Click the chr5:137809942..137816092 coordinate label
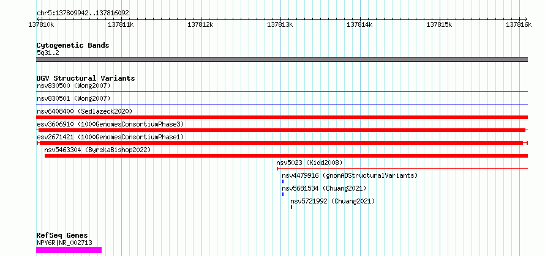 tap(83, 13)
